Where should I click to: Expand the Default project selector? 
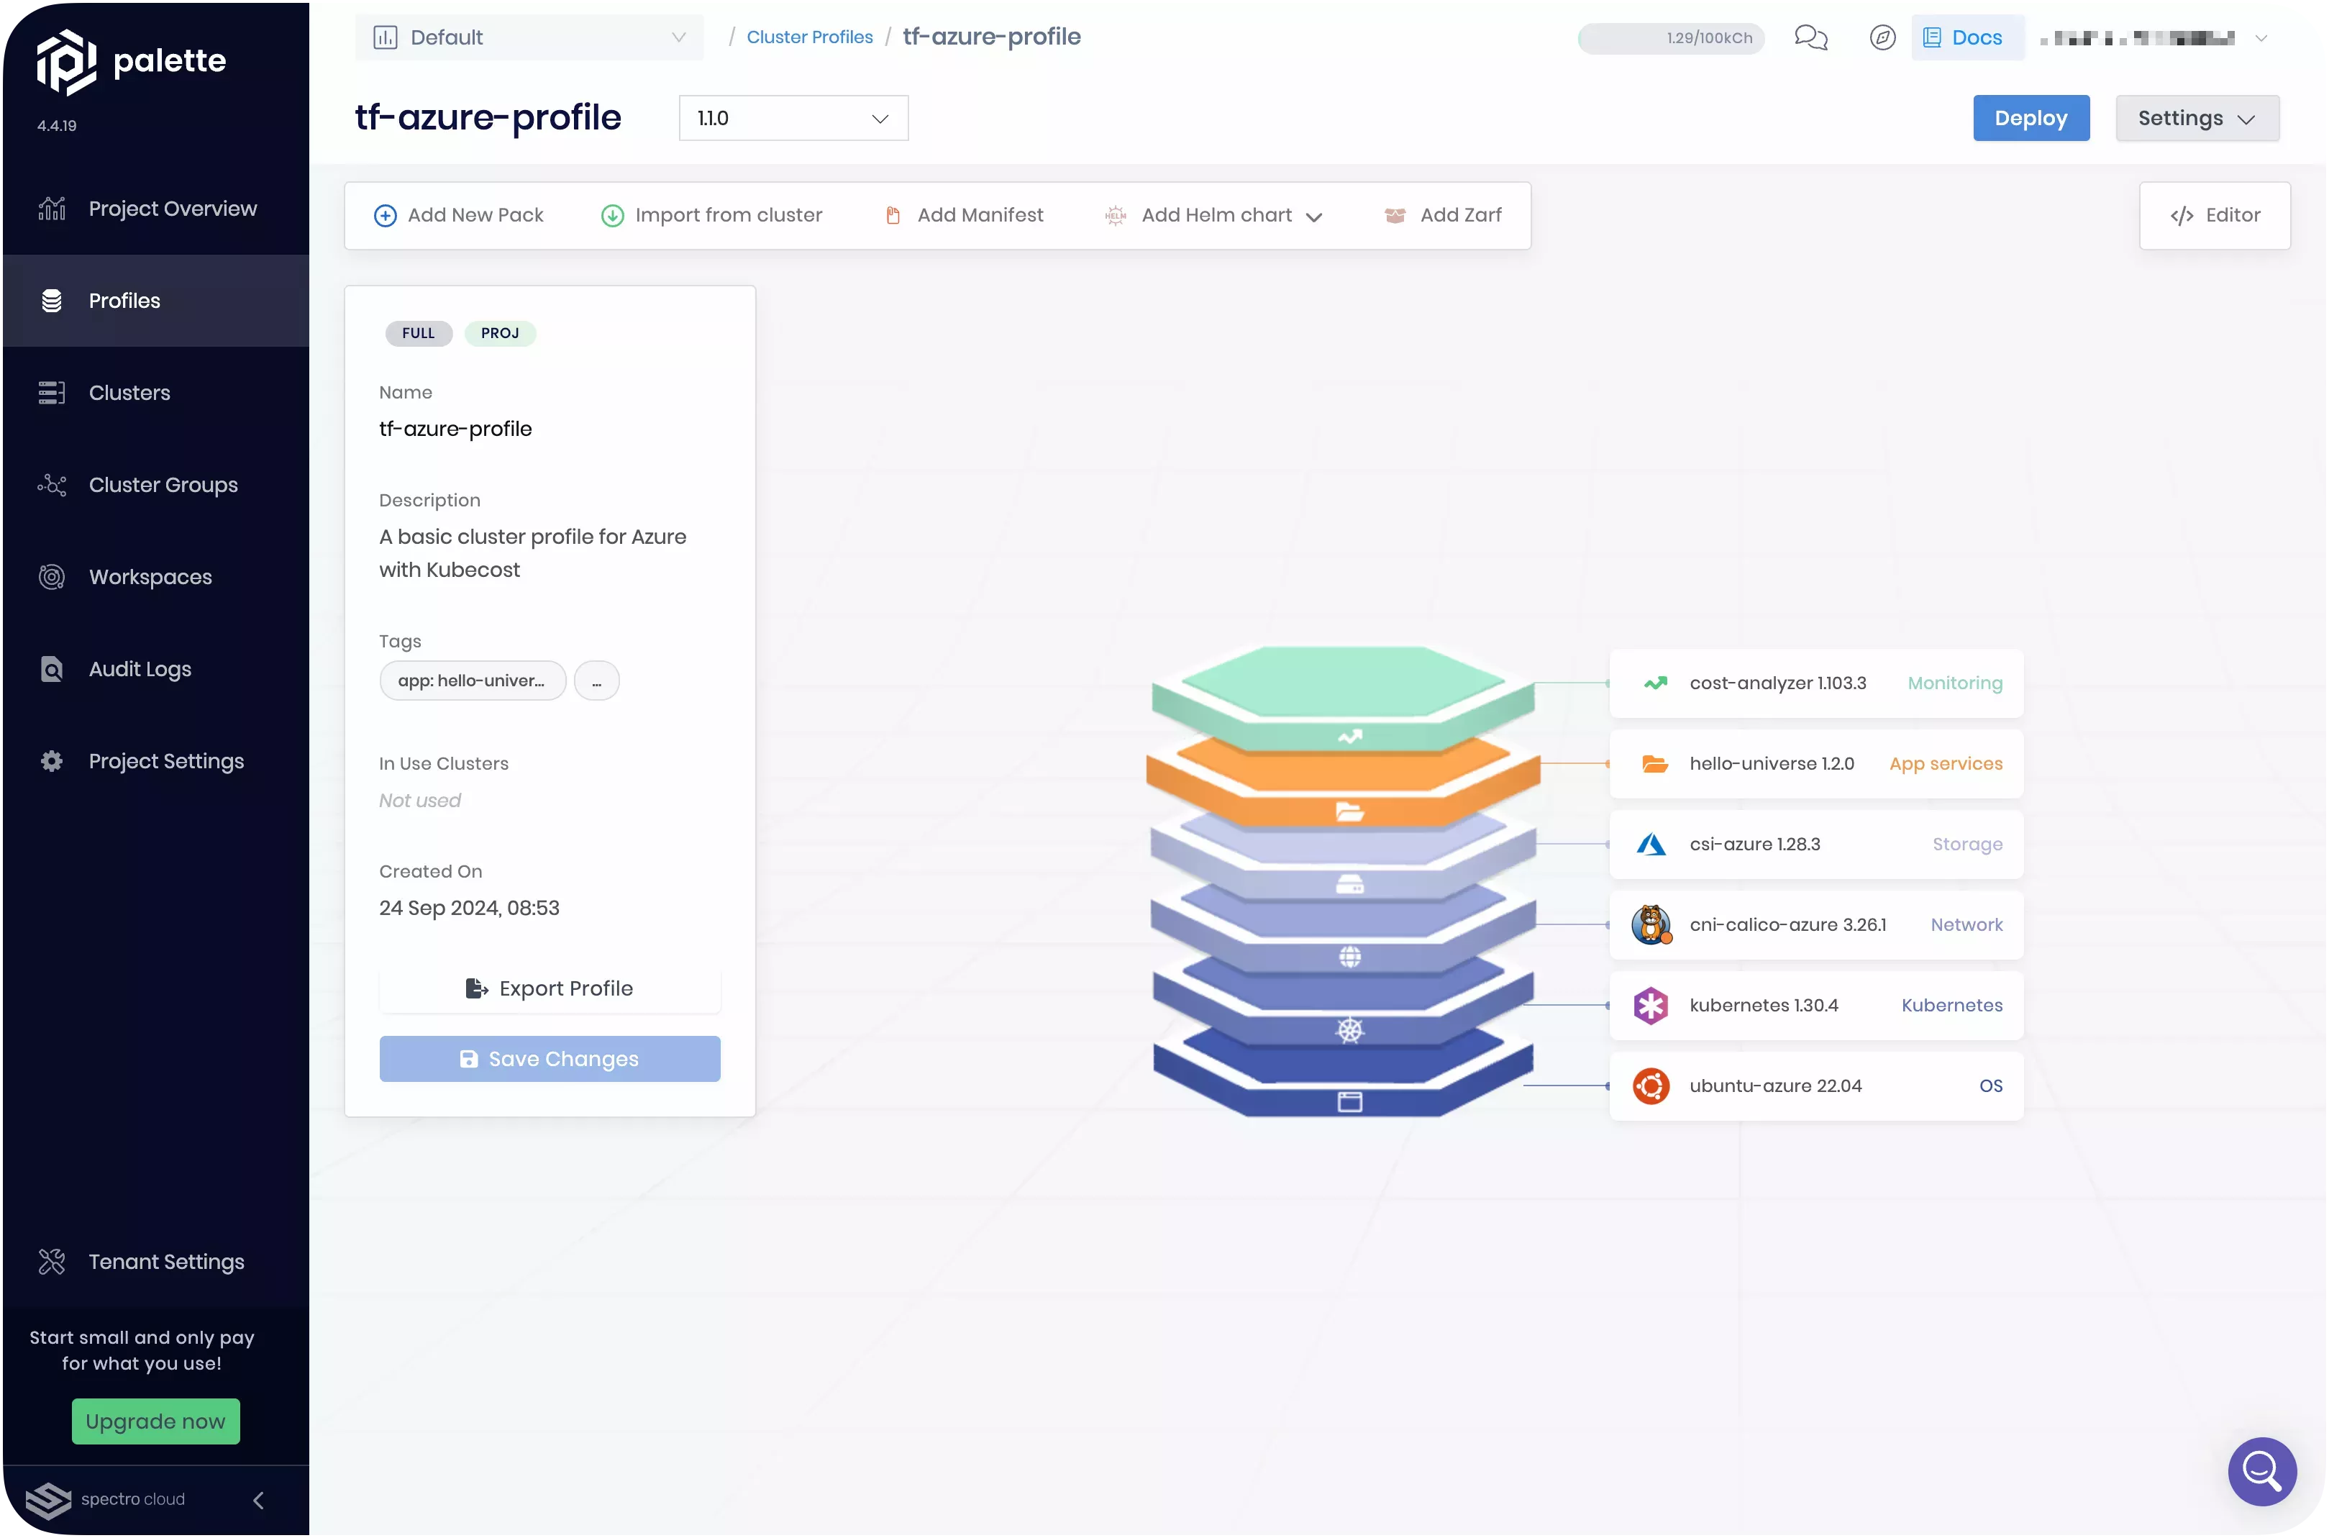click(529, 36)
